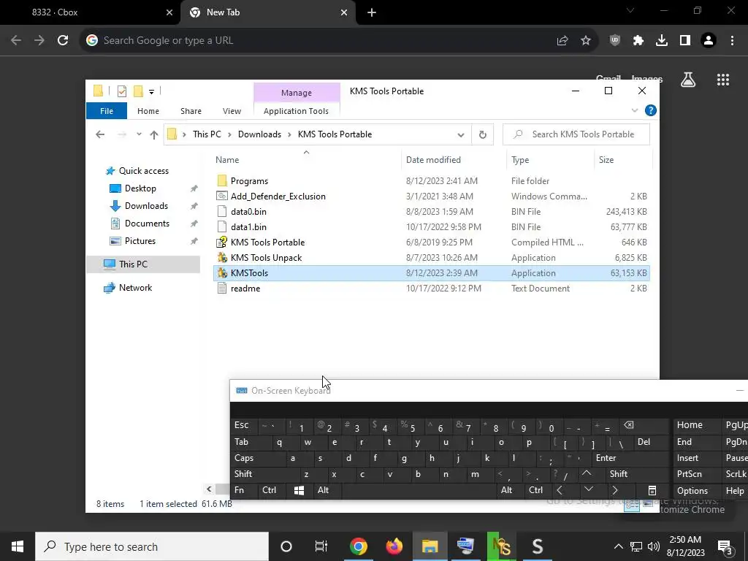The height and width of the screenshot is (561, 748).
Task: Show hidden system tray icons
Action: 618,546
